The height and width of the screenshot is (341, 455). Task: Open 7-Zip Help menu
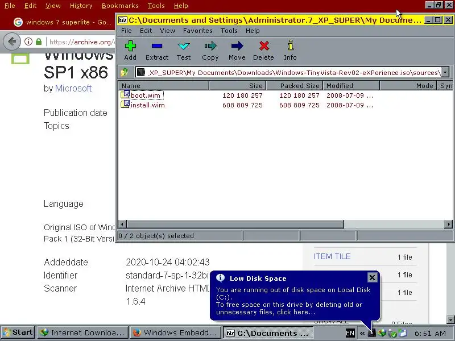click(x=253, y=31)
